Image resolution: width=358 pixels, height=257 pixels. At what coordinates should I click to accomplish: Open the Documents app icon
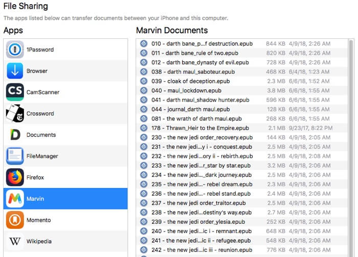tap(15, 135)
